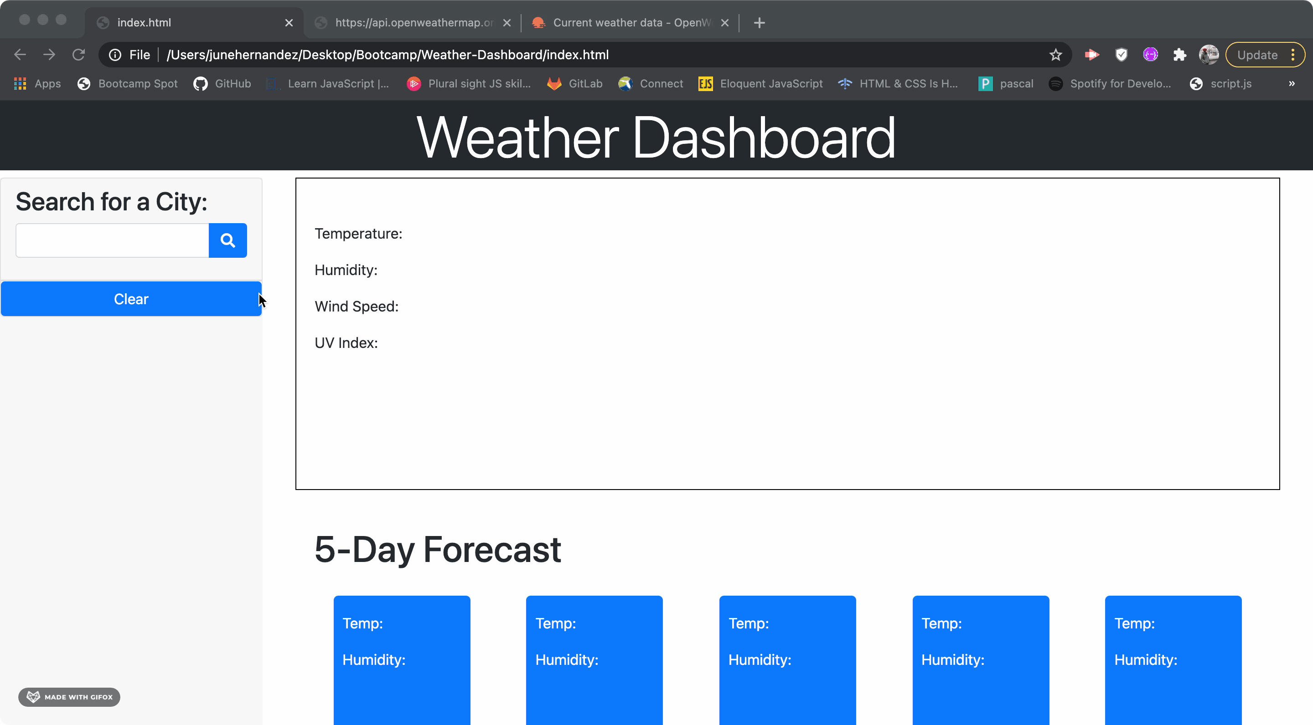
Task: Click the magnifying glass search button
Action: coord(227,240)
